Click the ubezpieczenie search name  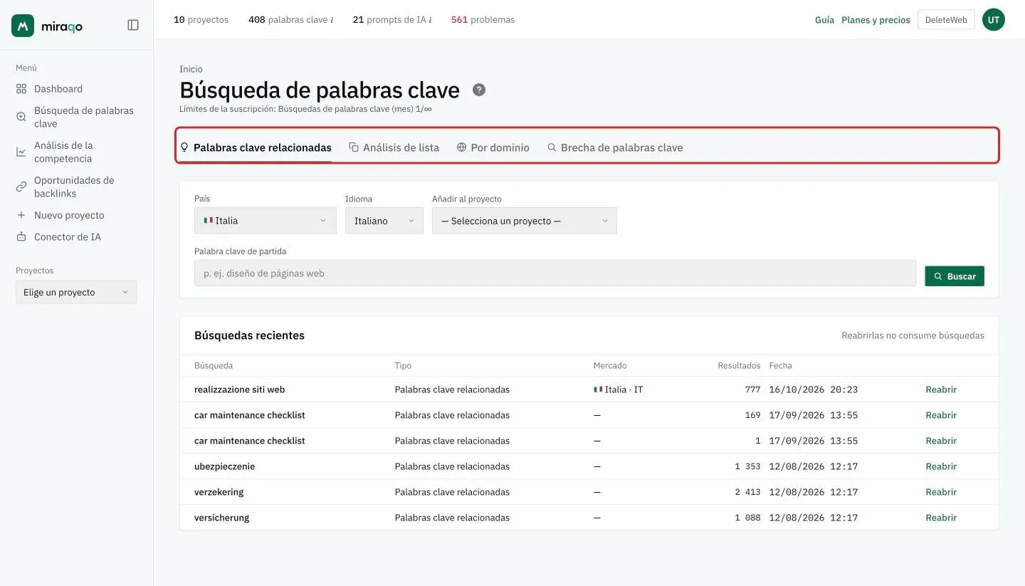[224, 466]
